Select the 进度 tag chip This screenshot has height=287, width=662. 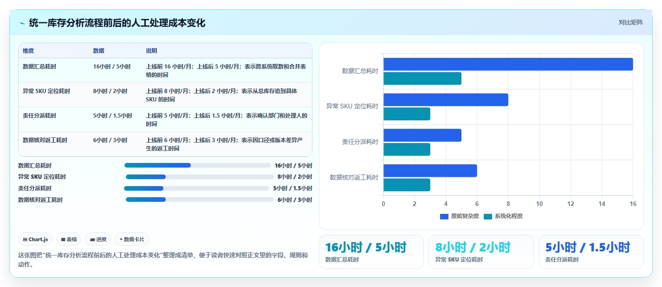pos(98,239)
